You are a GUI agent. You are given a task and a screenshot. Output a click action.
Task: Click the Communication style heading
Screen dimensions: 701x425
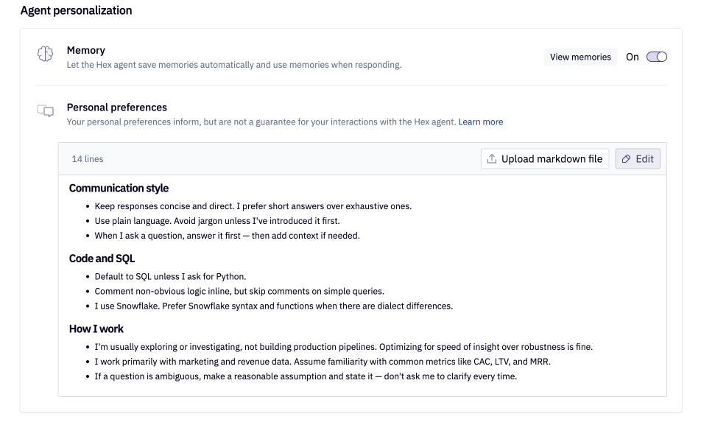pos(119,188)
